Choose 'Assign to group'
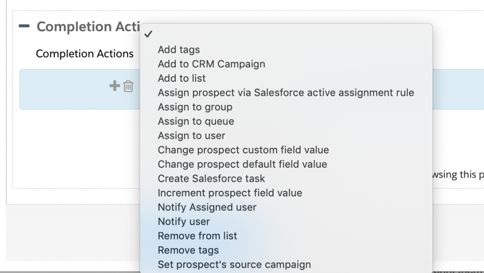The width and height of the screenshot is (484, 273). [x=195, y=107]
